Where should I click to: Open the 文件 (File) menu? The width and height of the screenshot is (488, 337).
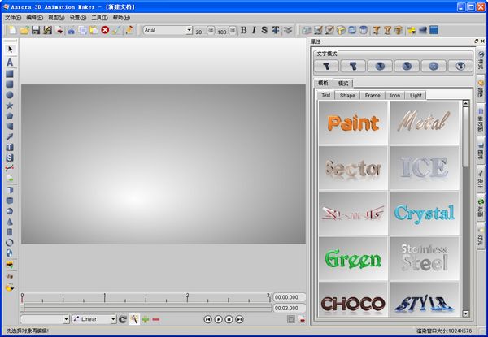(12, 17)
